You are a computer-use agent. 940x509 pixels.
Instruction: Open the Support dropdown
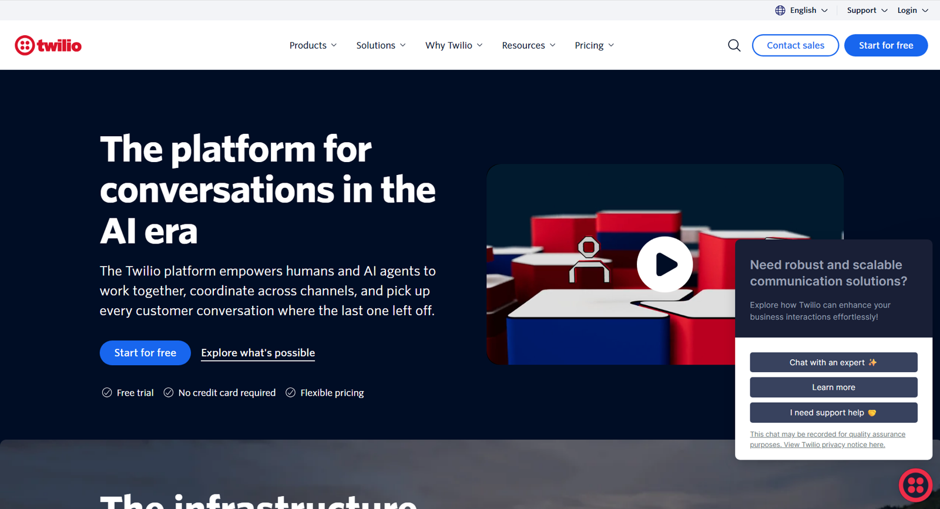pos(867,10)
